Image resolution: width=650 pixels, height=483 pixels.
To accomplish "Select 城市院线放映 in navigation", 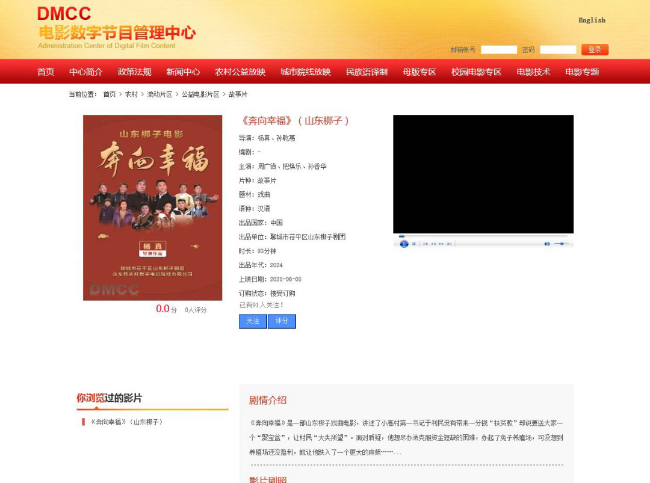I will 306,72.
